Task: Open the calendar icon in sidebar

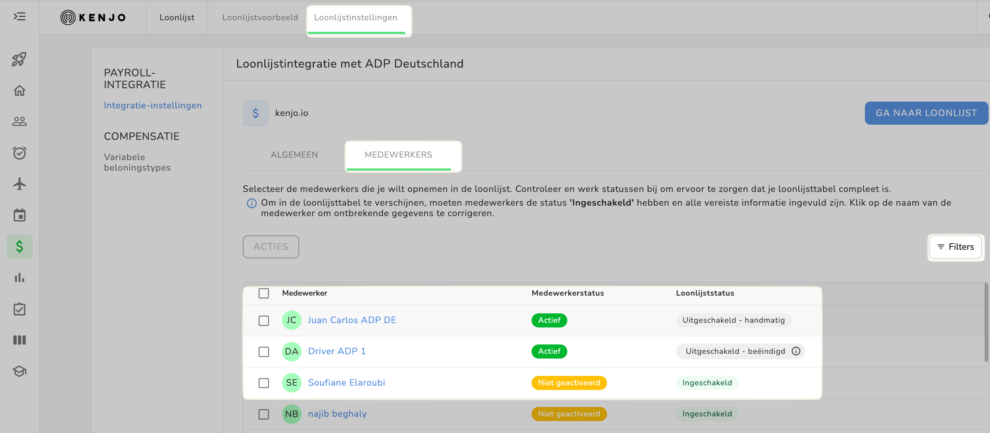Action: pos(19,215)
